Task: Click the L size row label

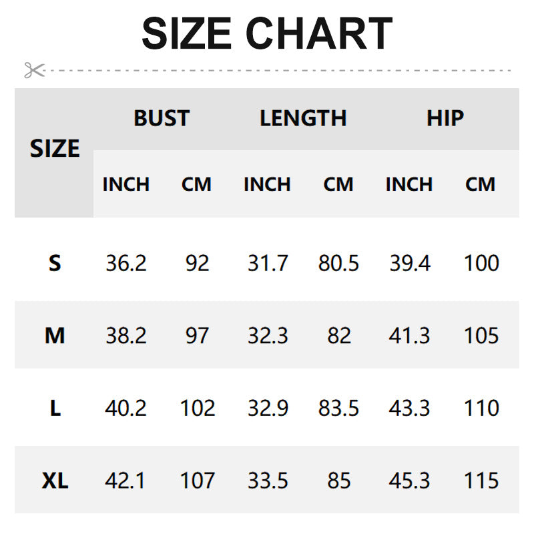Action: (55, 408)
